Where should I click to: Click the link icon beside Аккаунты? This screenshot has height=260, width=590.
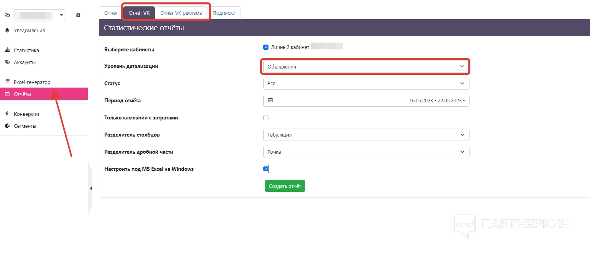click(7, 62)
